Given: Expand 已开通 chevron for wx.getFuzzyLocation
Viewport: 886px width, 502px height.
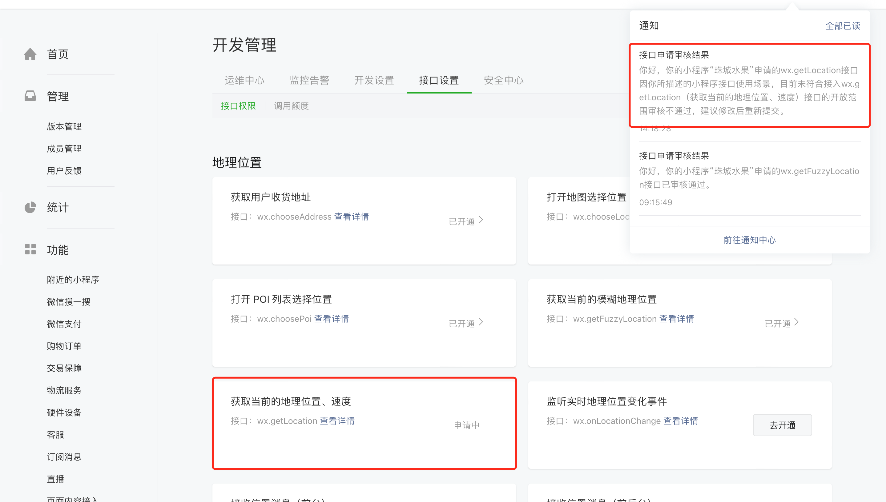Looking at the screenshot, I should (797, 322).
